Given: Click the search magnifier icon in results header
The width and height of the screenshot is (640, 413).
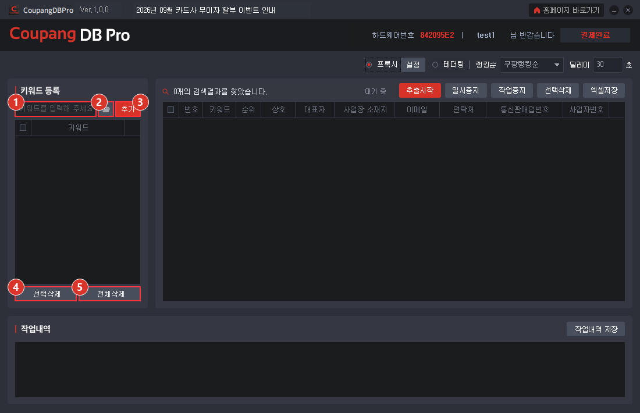Looking at the screenshot, I should tap(166, 91).
